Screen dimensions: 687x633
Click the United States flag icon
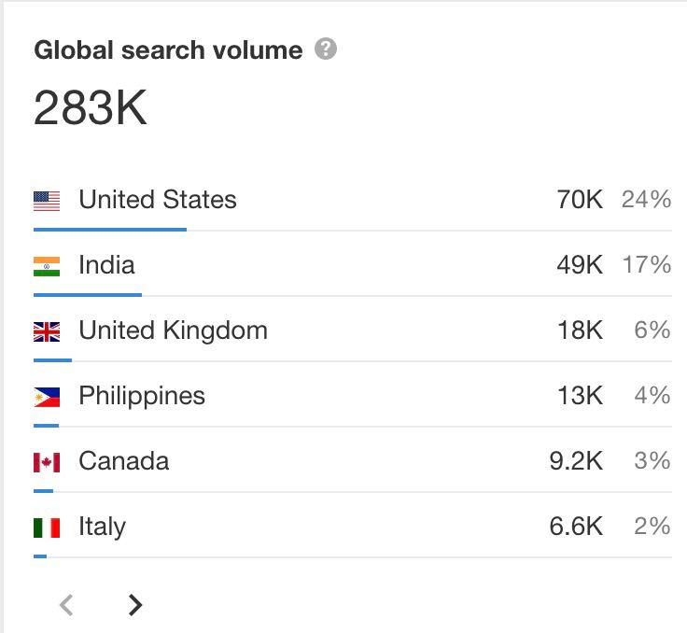[47, 202]
